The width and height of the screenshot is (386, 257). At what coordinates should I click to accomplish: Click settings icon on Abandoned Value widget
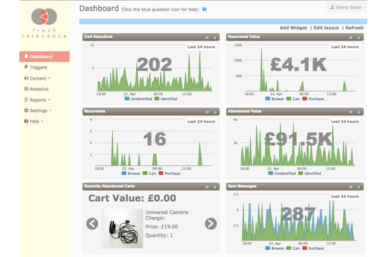pyautogui.click(x=351, y=112)
